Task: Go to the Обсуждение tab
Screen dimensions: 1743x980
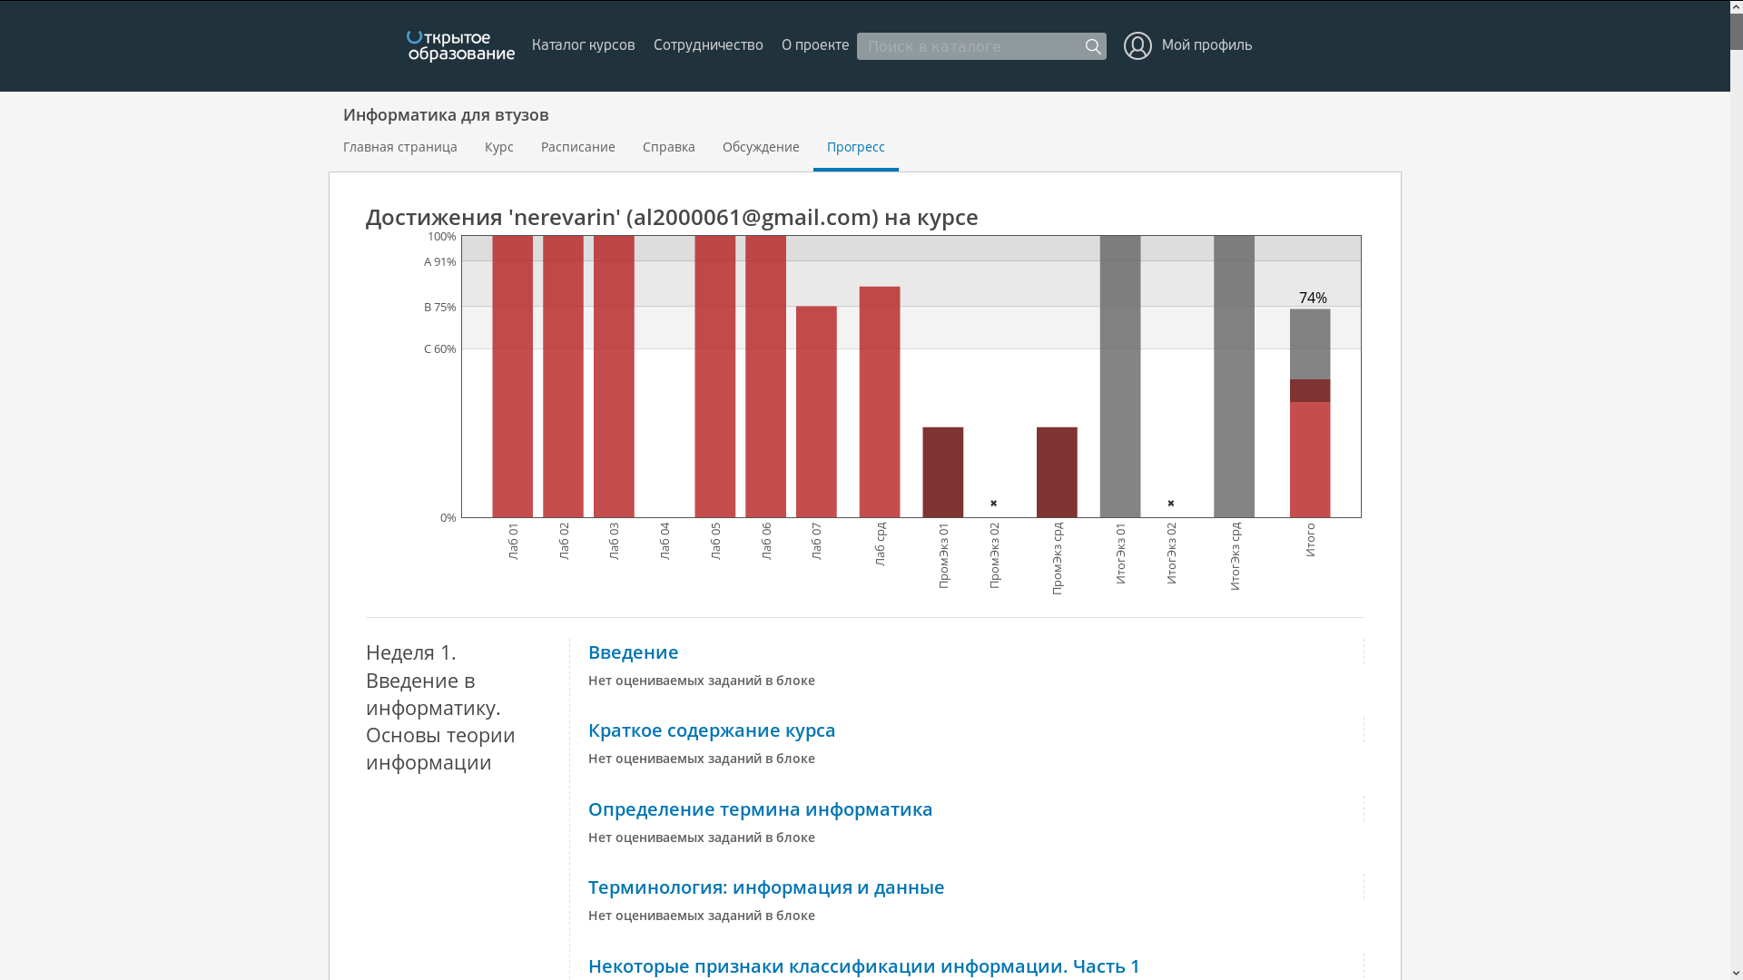Action: pyautogui.click(x=761, y=147)
